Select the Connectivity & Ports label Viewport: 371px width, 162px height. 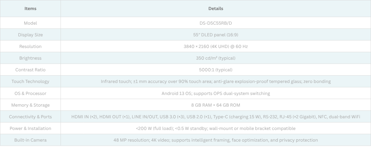30,117
